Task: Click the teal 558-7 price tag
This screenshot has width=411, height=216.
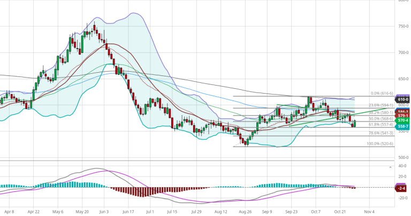Action: pyautogui.click(x=402, y=127)
